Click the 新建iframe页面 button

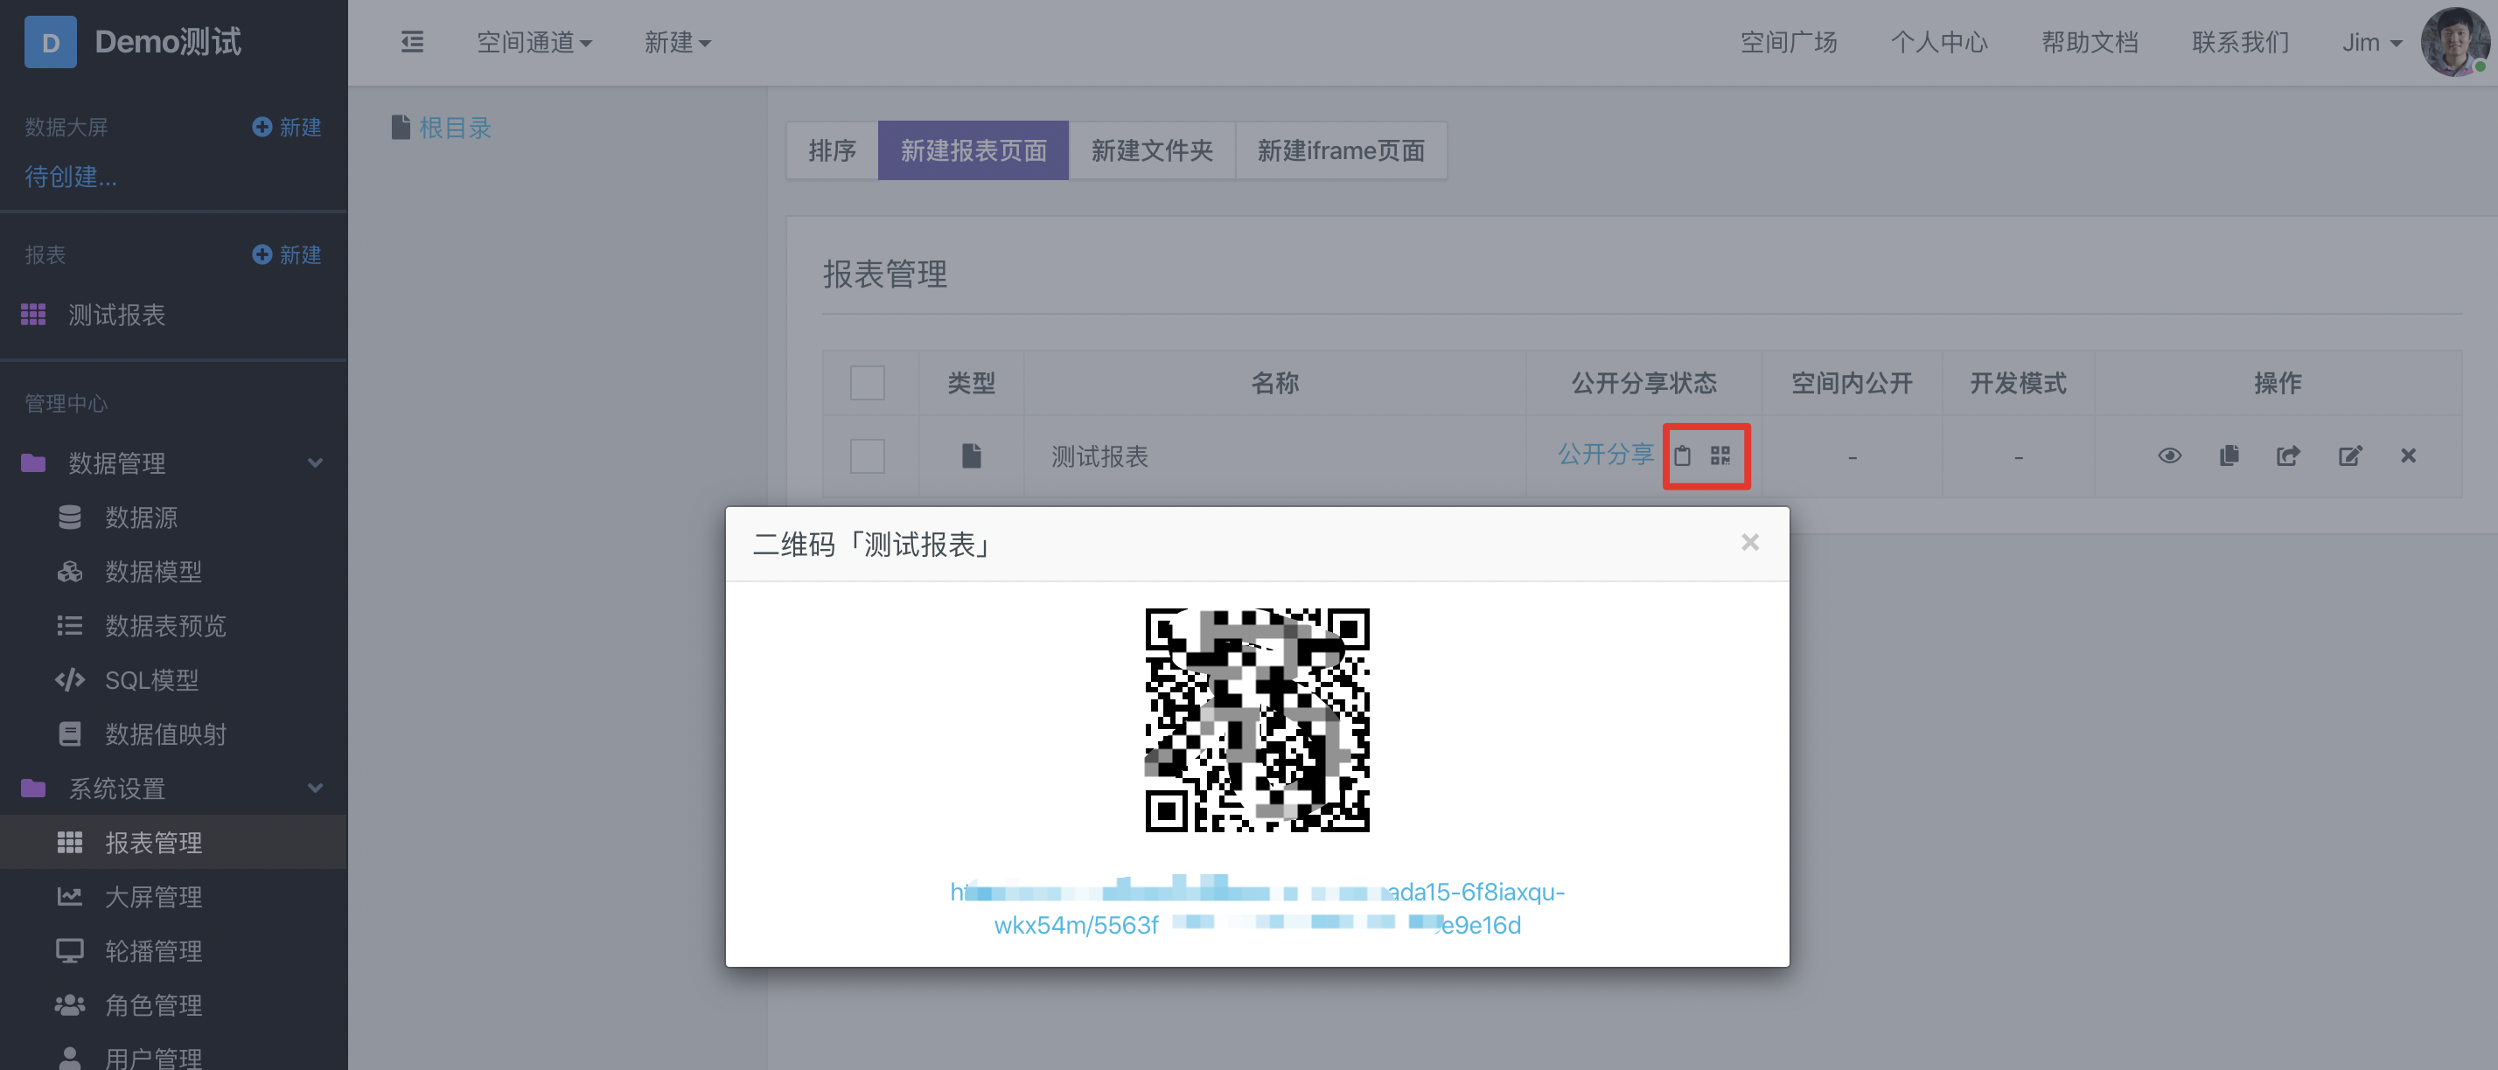click(x=1340, y=150)
